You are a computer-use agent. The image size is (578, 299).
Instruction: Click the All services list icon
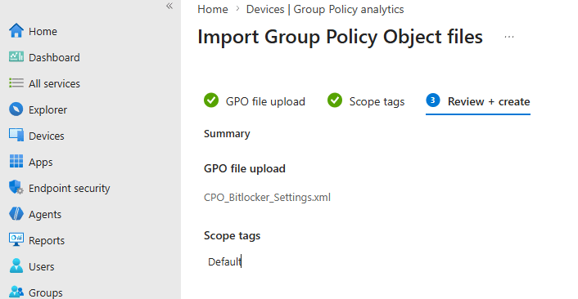16,83
